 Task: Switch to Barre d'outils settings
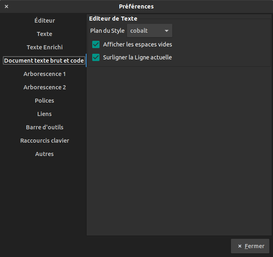tap(44, 127)
